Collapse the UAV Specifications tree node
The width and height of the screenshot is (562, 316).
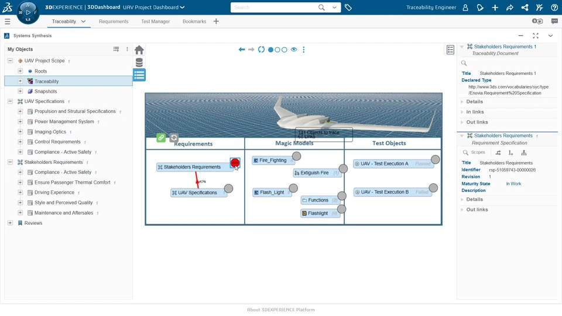coord(10,101)
